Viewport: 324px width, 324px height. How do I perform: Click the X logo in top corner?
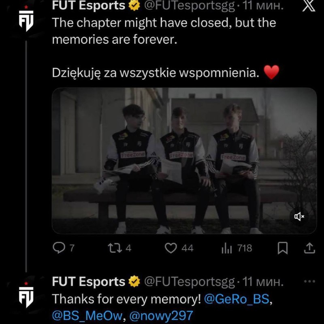coord(309,6)
